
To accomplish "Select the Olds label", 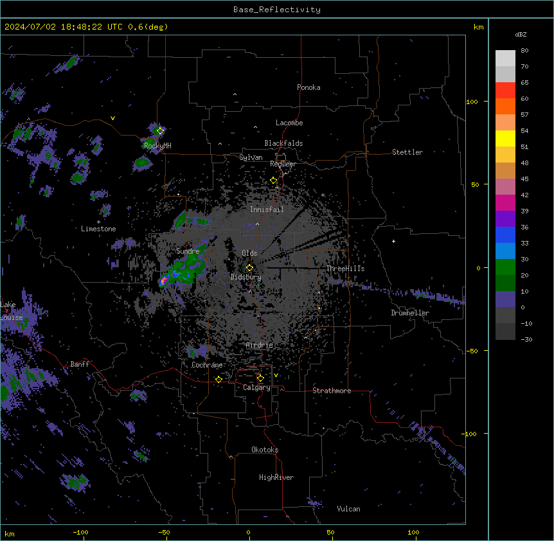I will [x=249, y=253].
